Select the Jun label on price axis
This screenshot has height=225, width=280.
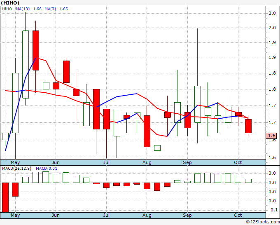(x=56, y=162)
